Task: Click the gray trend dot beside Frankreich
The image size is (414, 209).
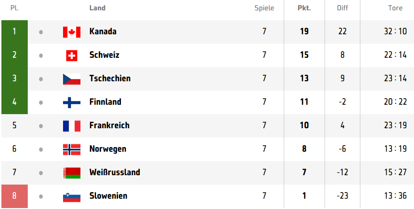Action: (40, 126)
